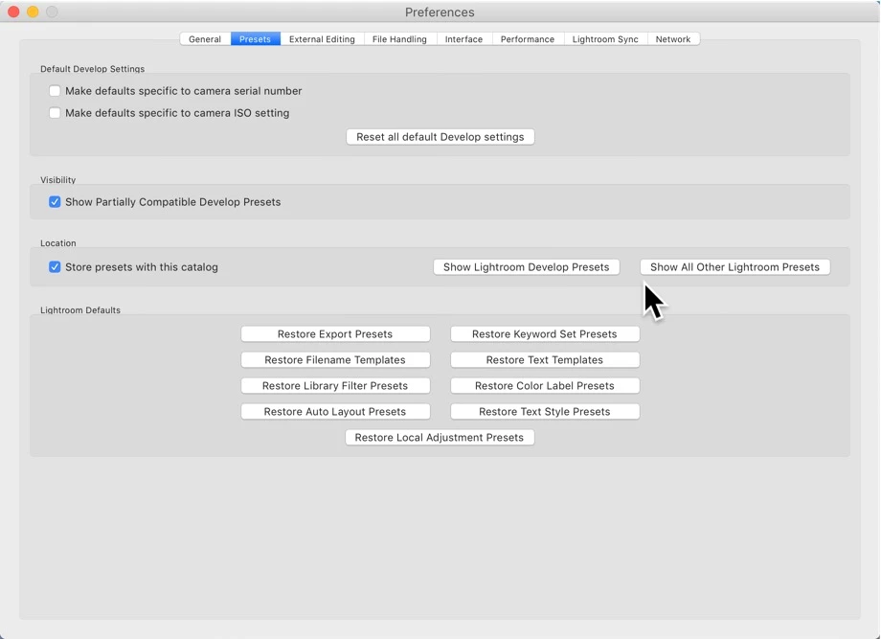The width and height of the screenshot is (881, 639).
Task: Minimize the Preferences window
Action: click(x=33, y=11)
